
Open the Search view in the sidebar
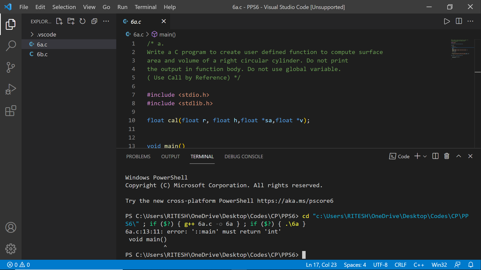(11, 46)
